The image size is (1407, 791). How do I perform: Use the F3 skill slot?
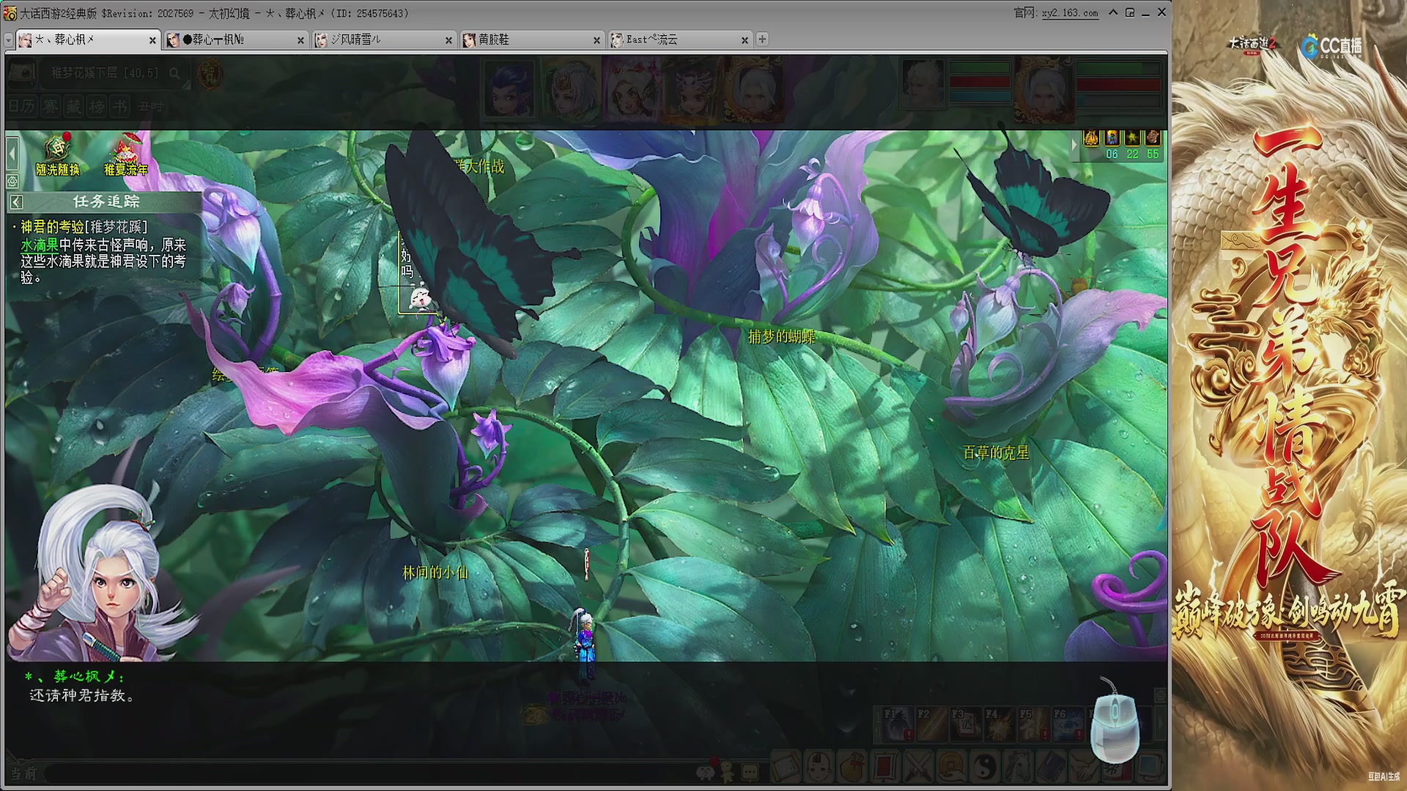(965, 724)
